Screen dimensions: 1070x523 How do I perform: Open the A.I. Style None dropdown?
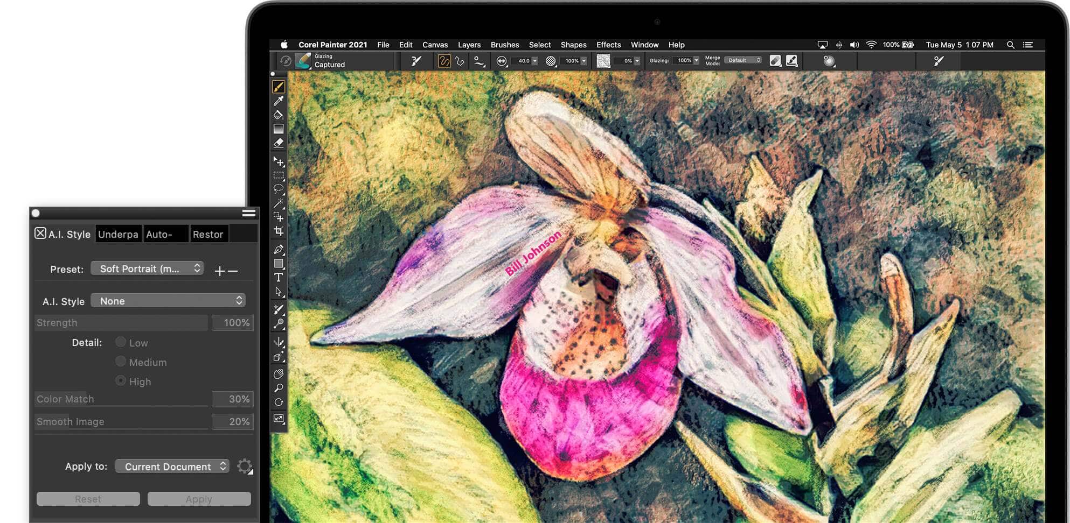tap(168, 300)
